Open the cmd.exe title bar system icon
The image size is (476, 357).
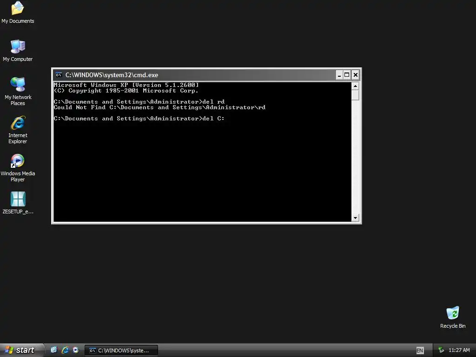tap(59, 75)
